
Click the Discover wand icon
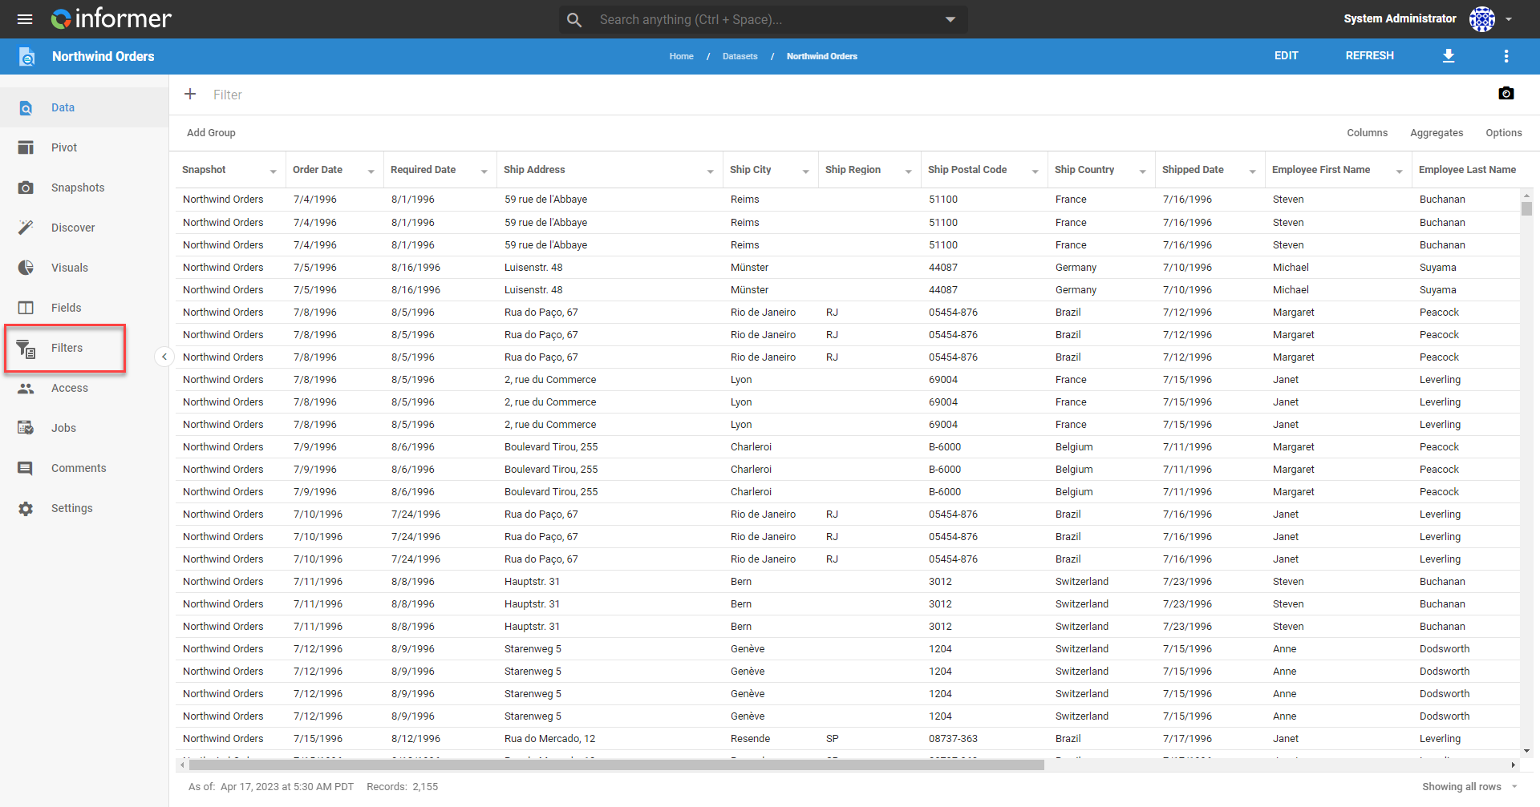[26, 228]
